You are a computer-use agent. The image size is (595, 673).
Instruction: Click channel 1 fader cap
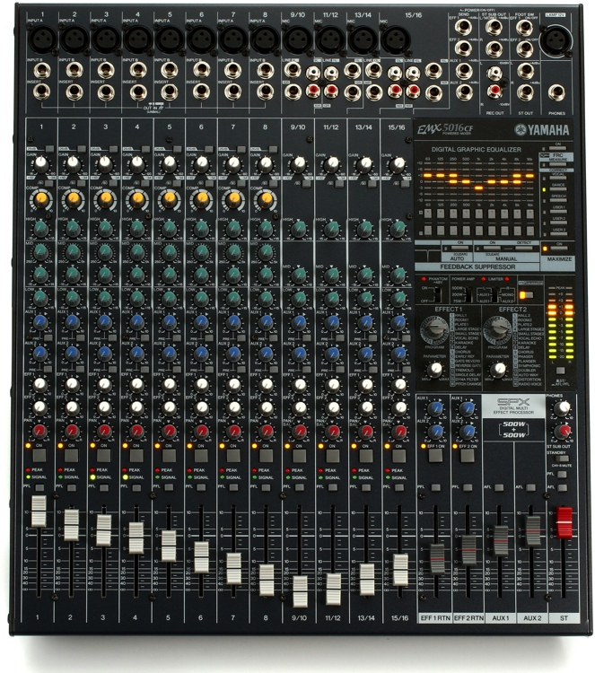tap(39, 511)
